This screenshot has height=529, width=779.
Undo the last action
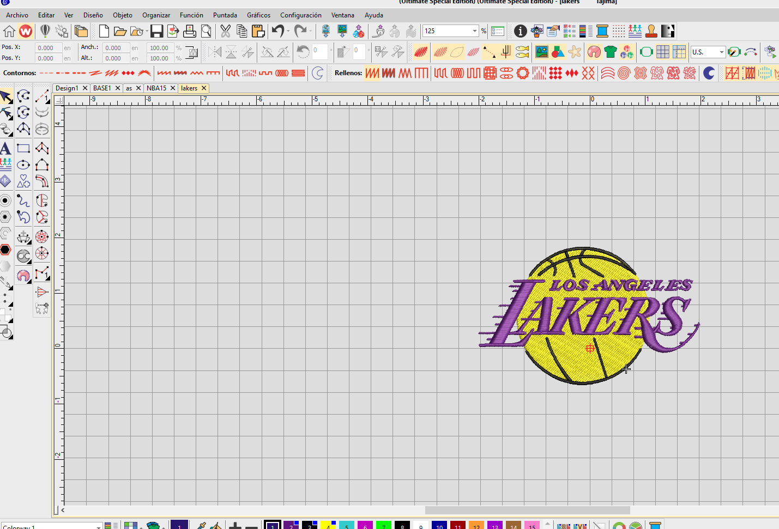pos(278,31)
